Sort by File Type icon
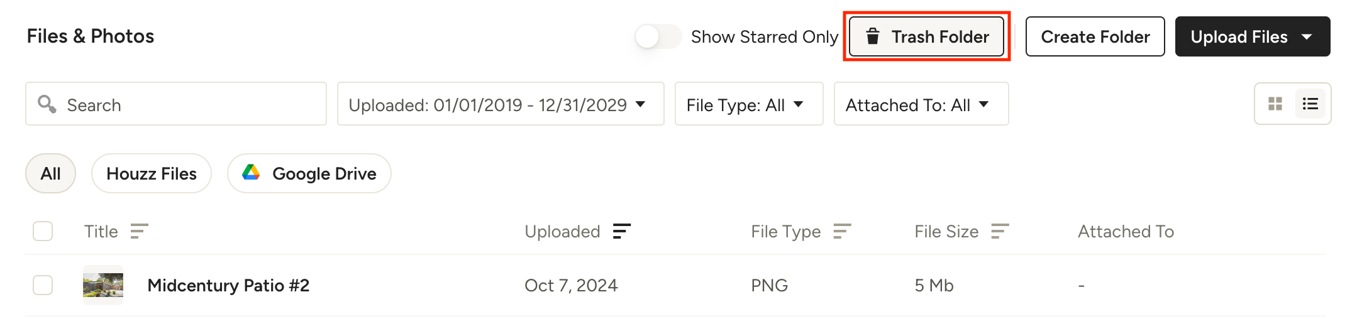 [x=842, y=232]
